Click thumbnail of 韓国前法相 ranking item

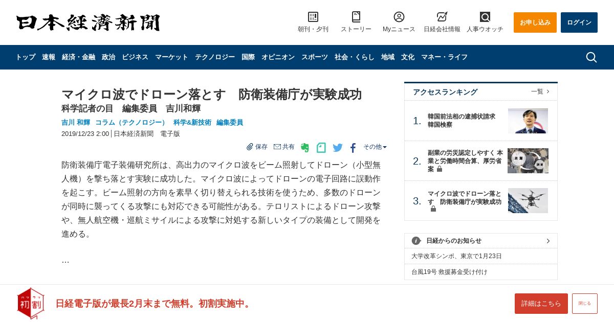pyautogui.click(x=528, y=121)
